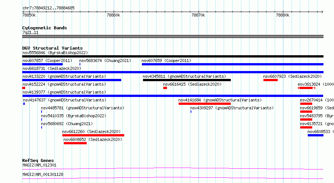Click the red nsv6619659 variant bar
Screen dimensions: 334x183
click(306, 112)
